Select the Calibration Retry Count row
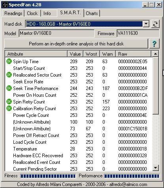Screen dimensions: 164x188 (x=79, y=108)
